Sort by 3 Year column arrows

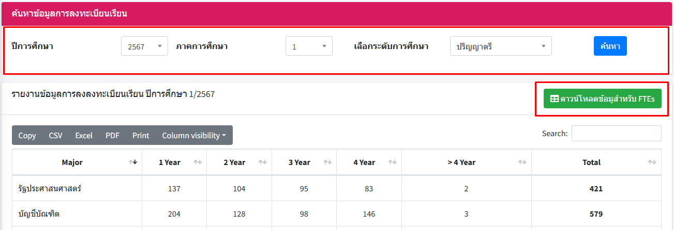coord(327,162)
